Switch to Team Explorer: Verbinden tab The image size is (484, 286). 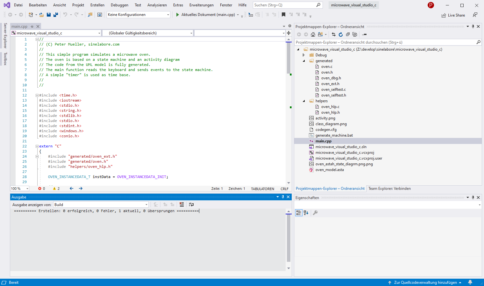tap(389, 189)
